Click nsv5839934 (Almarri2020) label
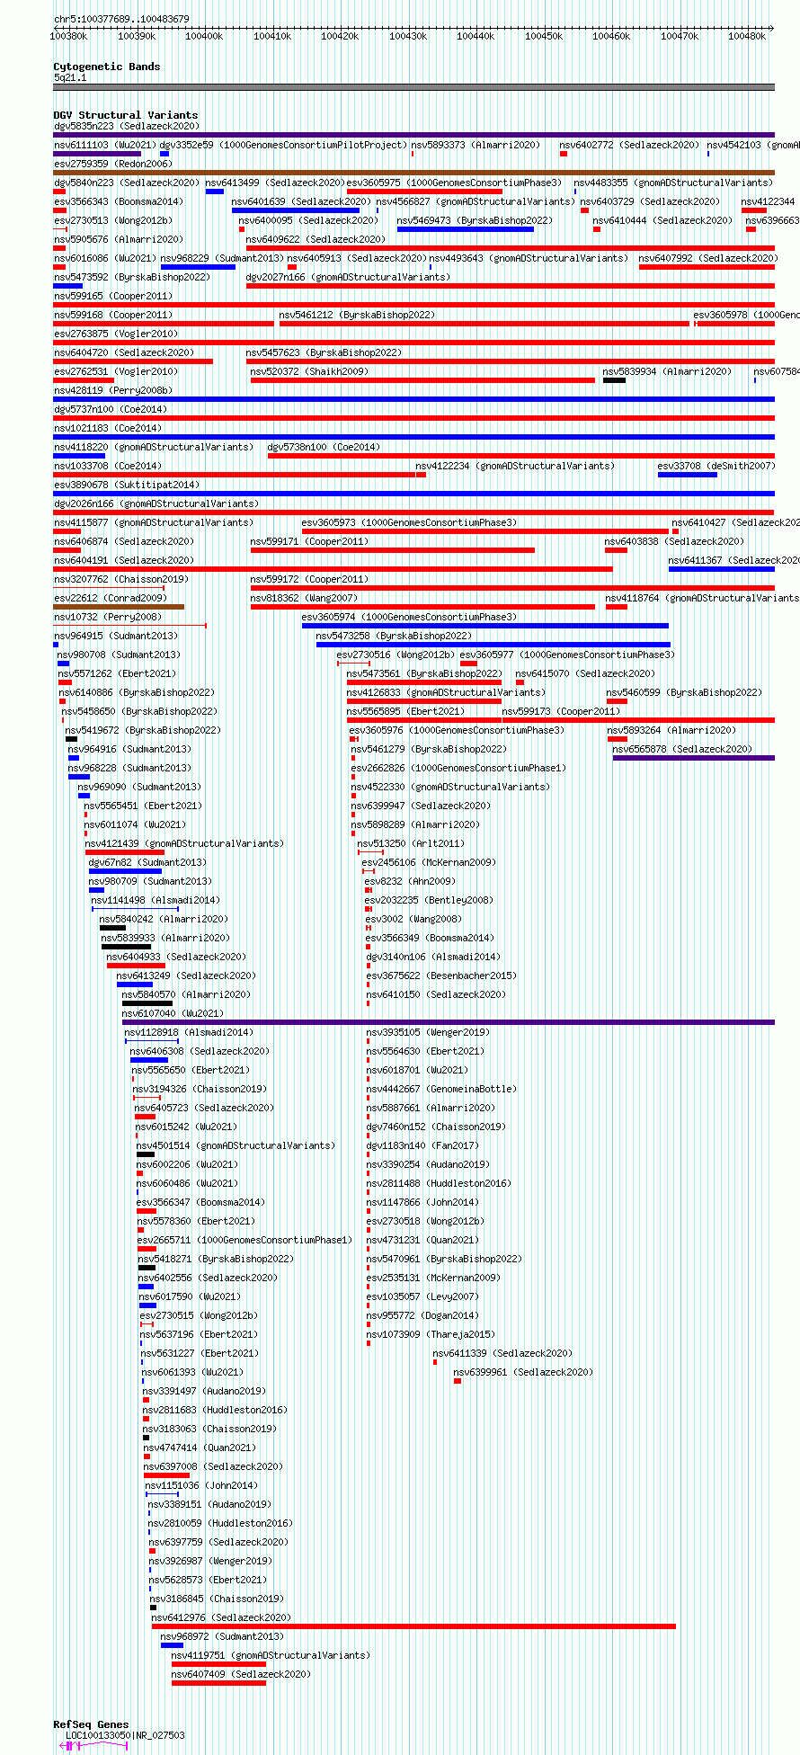800x1755 pixels. (667, 371)
